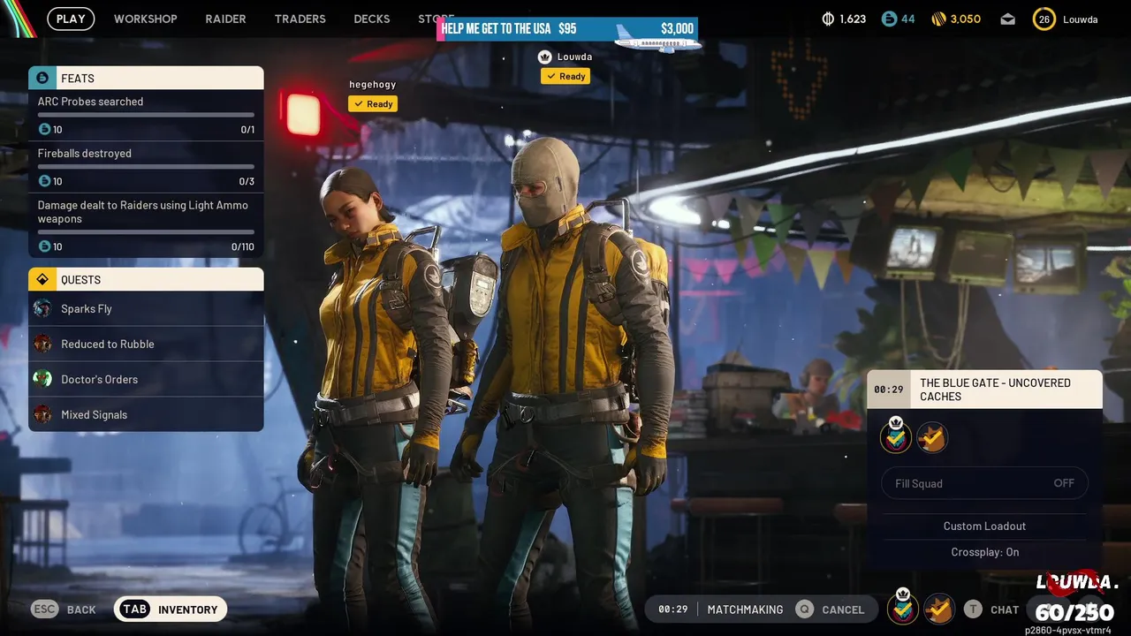Click the T key icon for chat

pyautogui.click(x=973, y=609)
